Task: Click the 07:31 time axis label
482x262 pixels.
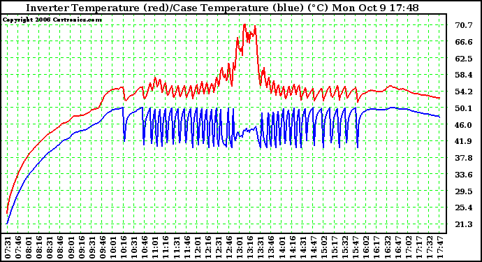Action: [x=8, y=247]
